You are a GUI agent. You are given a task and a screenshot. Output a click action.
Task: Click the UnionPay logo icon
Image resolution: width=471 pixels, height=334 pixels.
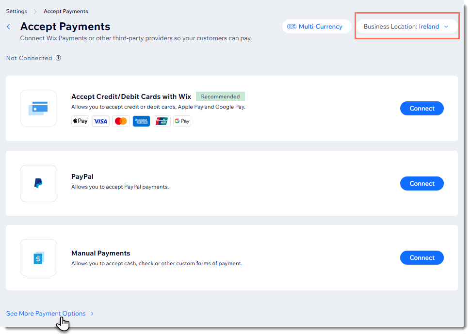tap(162, 121)
